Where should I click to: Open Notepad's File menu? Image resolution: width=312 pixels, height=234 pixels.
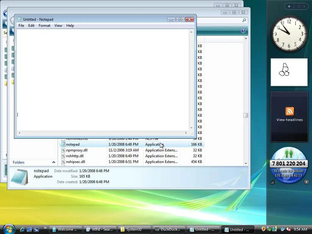tap(21, 26)
